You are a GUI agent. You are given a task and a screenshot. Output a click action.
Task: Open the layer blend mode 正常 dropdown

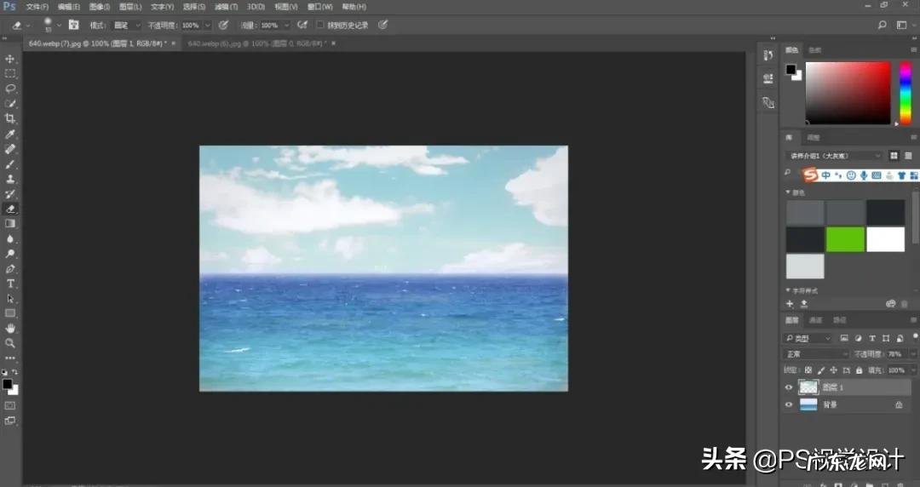[816, 354]
